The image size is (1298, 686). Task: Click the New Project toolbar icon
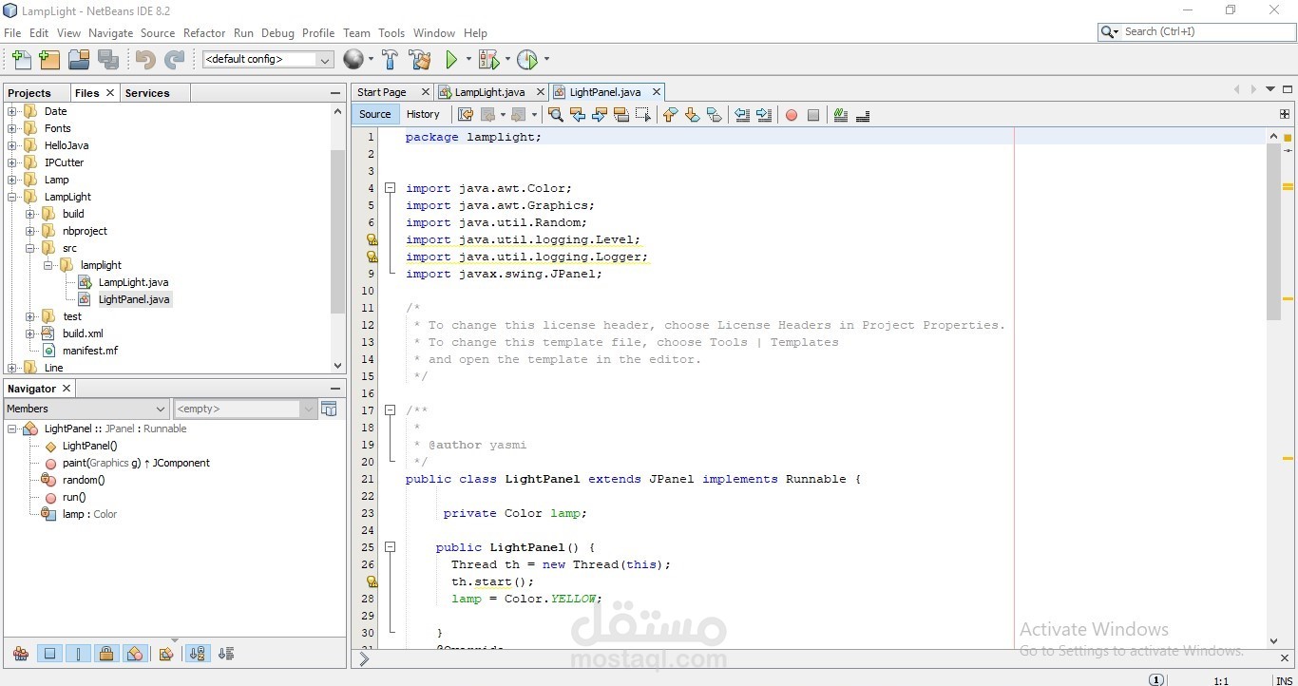(50, 60)
